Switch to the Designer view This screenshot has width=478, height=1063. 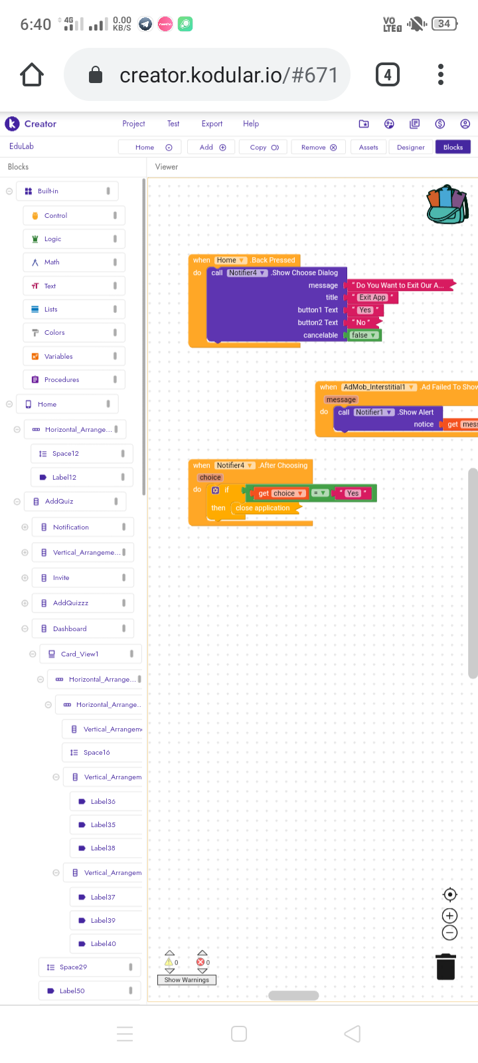pos(411,147)
